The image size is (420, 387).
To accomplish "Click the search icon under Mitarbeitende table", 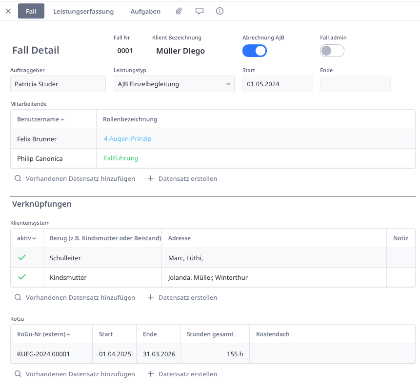I will pos(18,178).
